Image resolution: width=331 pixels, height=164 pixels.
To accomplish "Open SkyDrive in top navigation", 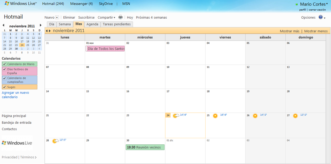I will tap(106, 4).
